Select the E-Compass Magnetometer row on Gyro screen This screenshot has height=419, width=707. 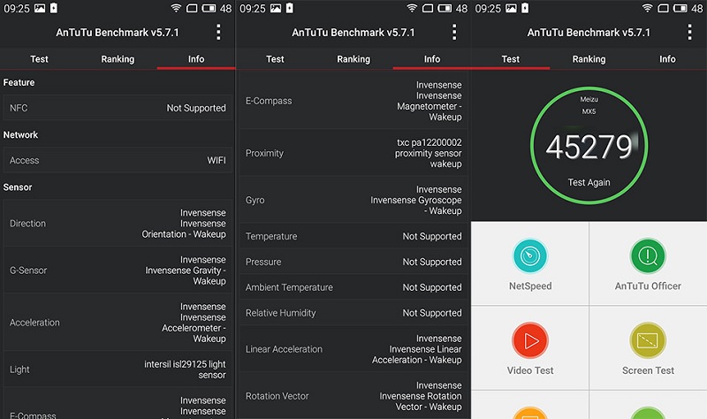353,101
